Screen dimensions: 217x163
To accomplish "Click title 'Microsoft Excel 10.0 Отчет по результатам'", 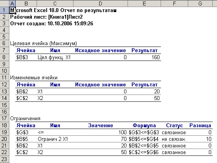I will click(x=63, y=11).
